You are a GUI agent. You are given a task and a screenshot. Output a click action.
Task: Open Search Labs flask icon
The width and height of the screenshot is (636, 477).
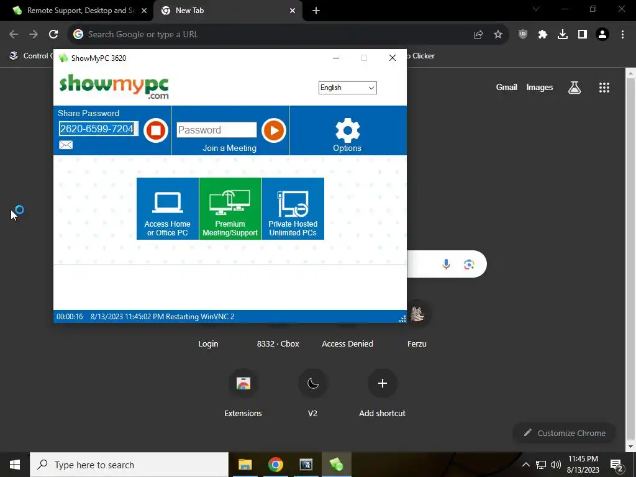575,87
